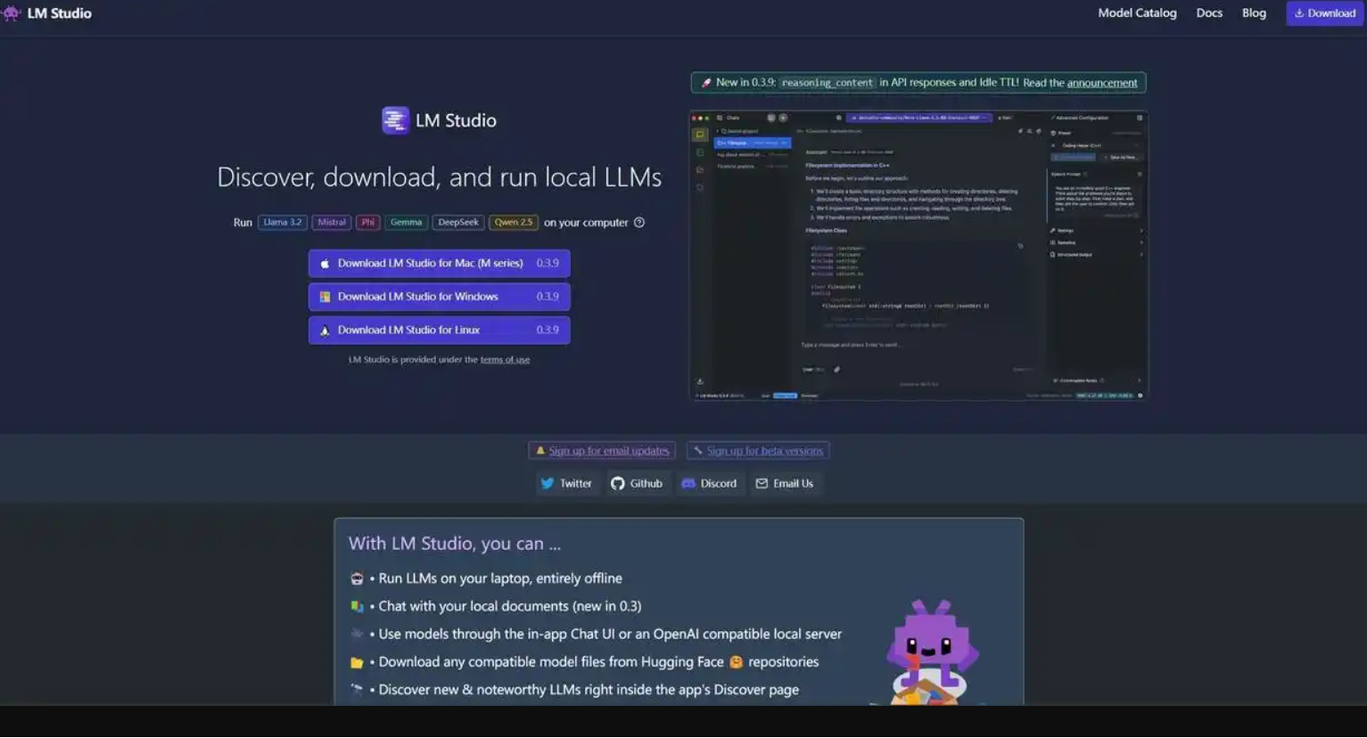
Task: Download LM Studio for Mac (M series)
Action: coord(439,264)
